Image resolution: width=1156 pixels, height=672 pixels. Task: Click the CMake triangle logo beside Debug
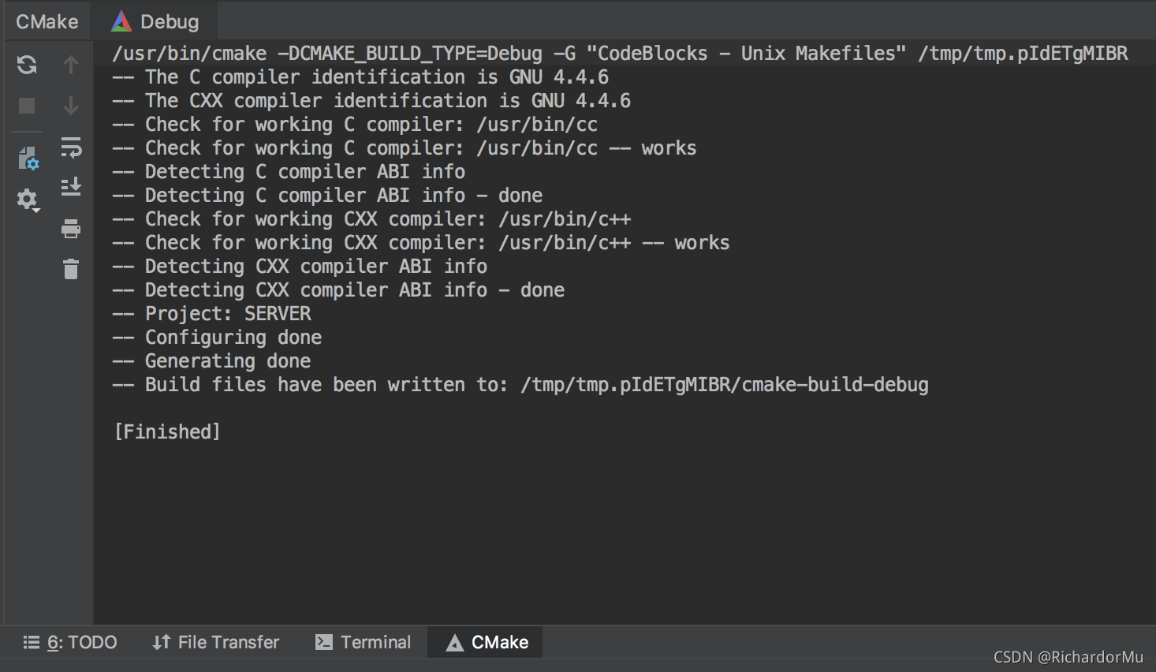(x=121, y=21)
